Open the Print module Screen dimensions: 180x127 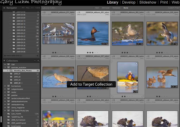164,2
